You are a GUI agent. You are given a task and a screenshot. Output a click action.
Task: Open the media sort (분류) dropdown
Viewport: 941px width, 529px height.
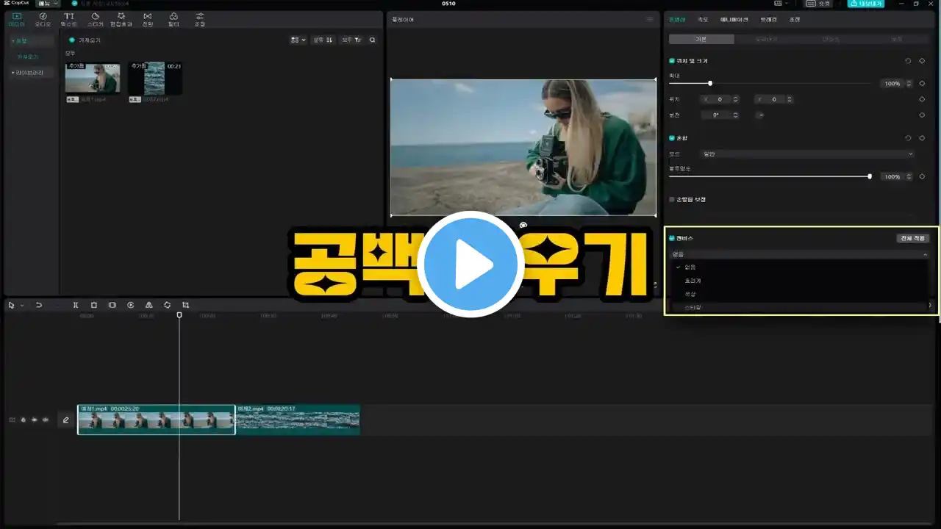tap(323, 40)
